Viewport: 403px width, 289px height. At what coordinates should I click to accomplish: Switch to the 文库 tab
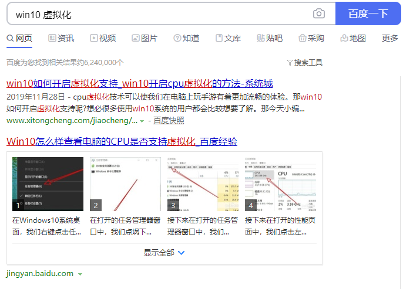tap(228, 38)
